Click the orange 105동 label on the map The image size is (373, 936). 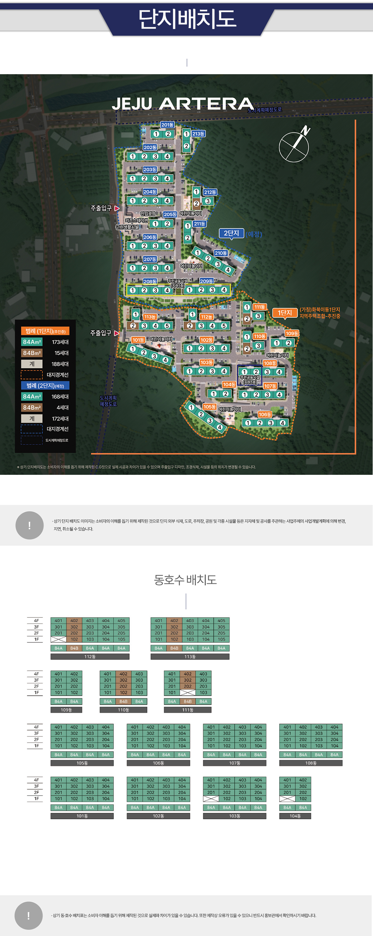[209, 407]
